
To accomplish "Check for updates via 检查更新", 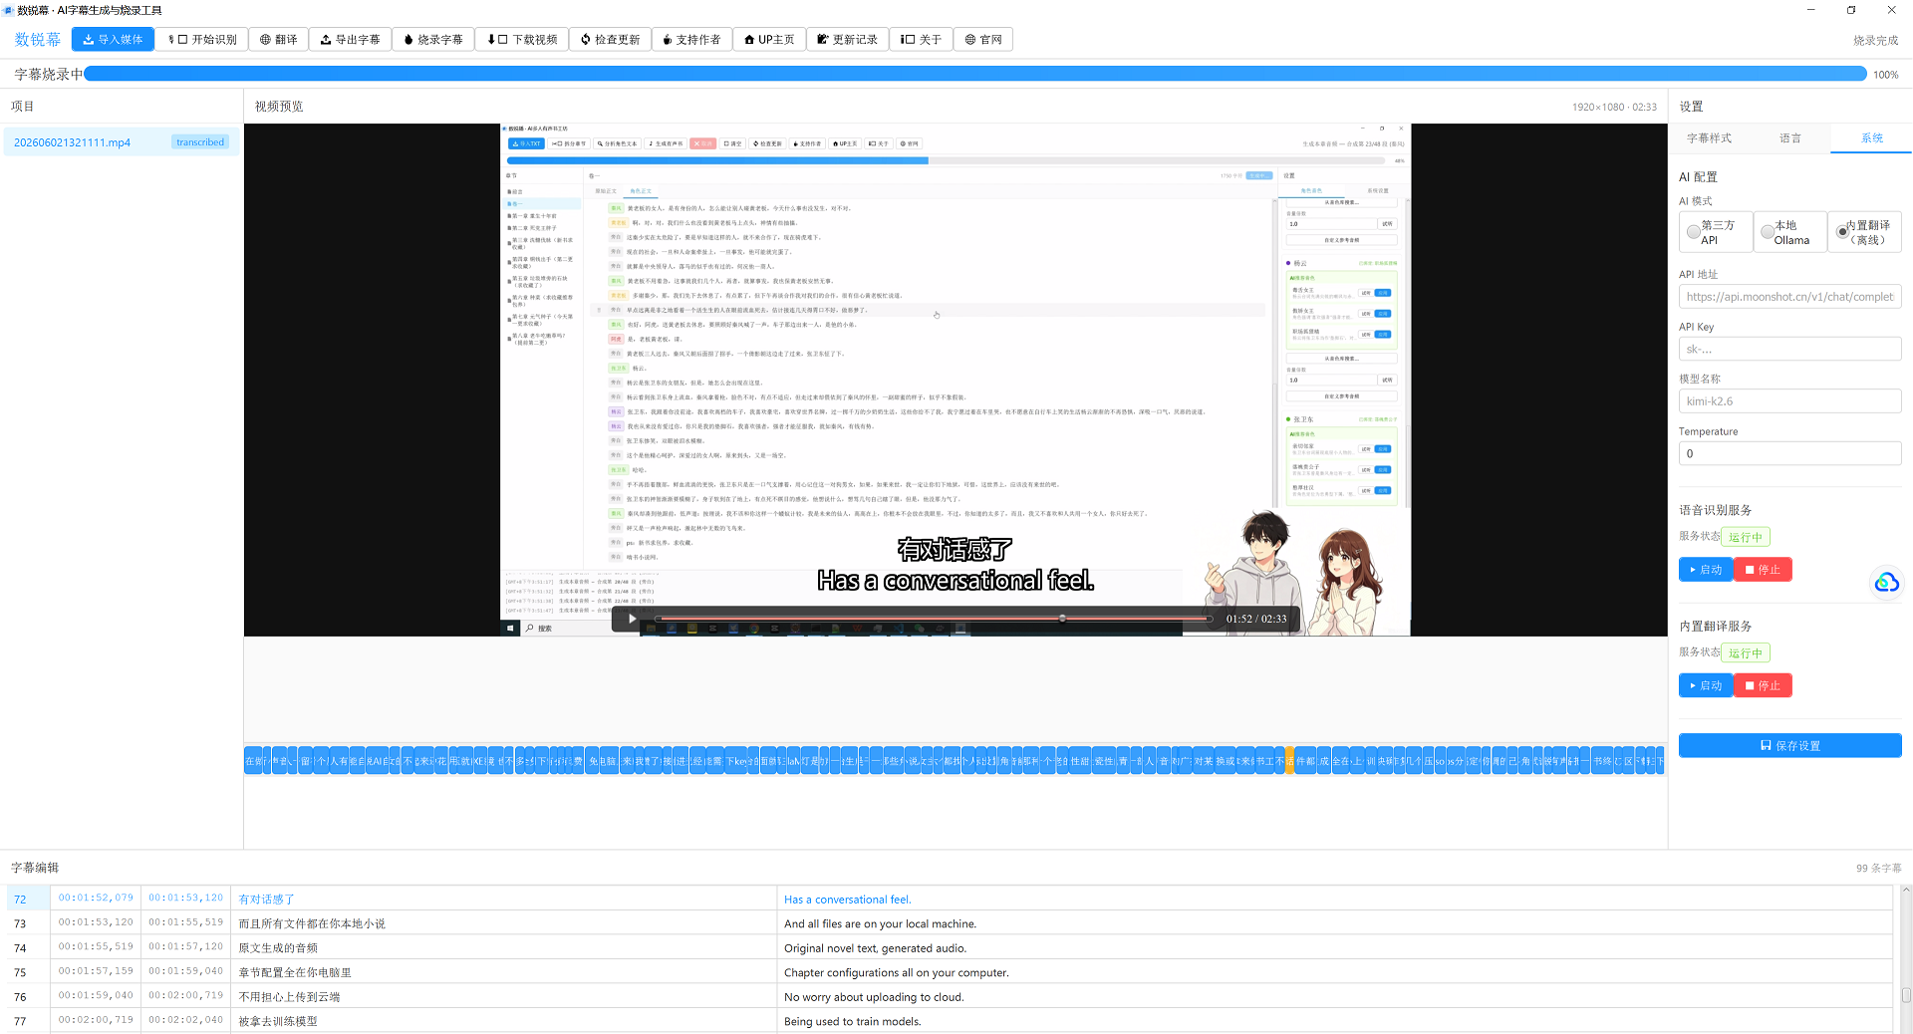I will point(611,40).
